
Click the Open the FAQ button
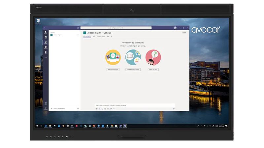[x=153, y=70]
